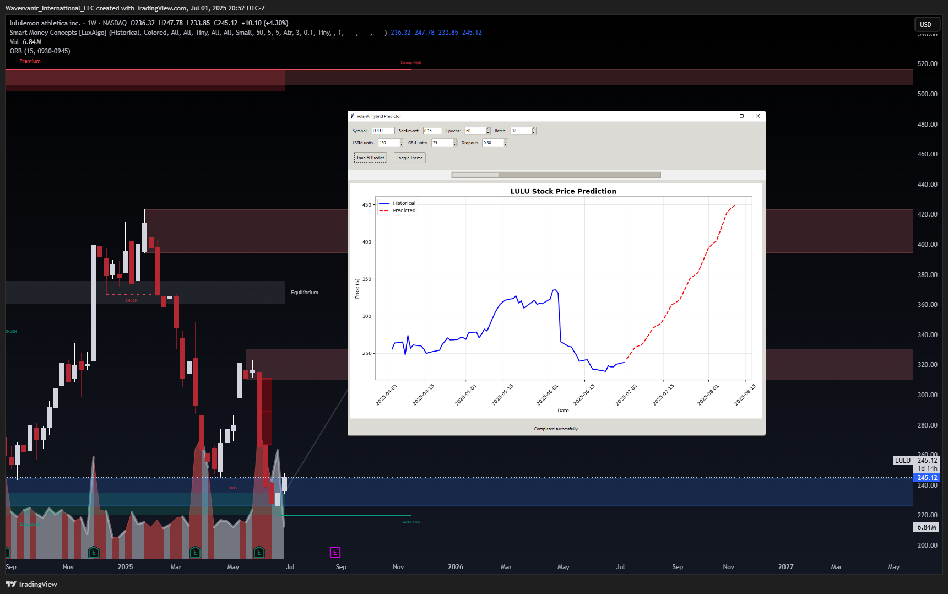Click the Weak Low label
The width and height of the screenshot is (948, 594).
coord(411,522)
